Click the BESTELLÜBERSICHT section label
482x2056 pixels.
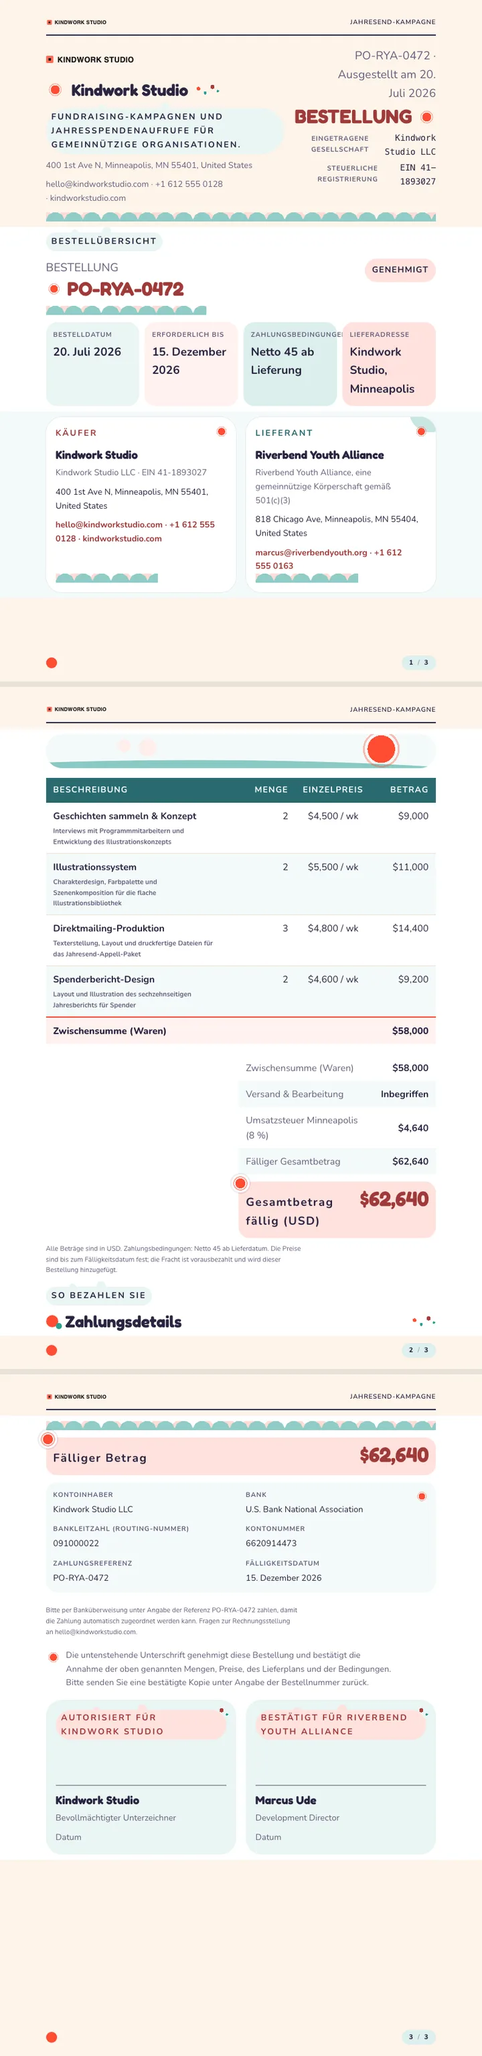pyautogui.click(x=104, y=241)
